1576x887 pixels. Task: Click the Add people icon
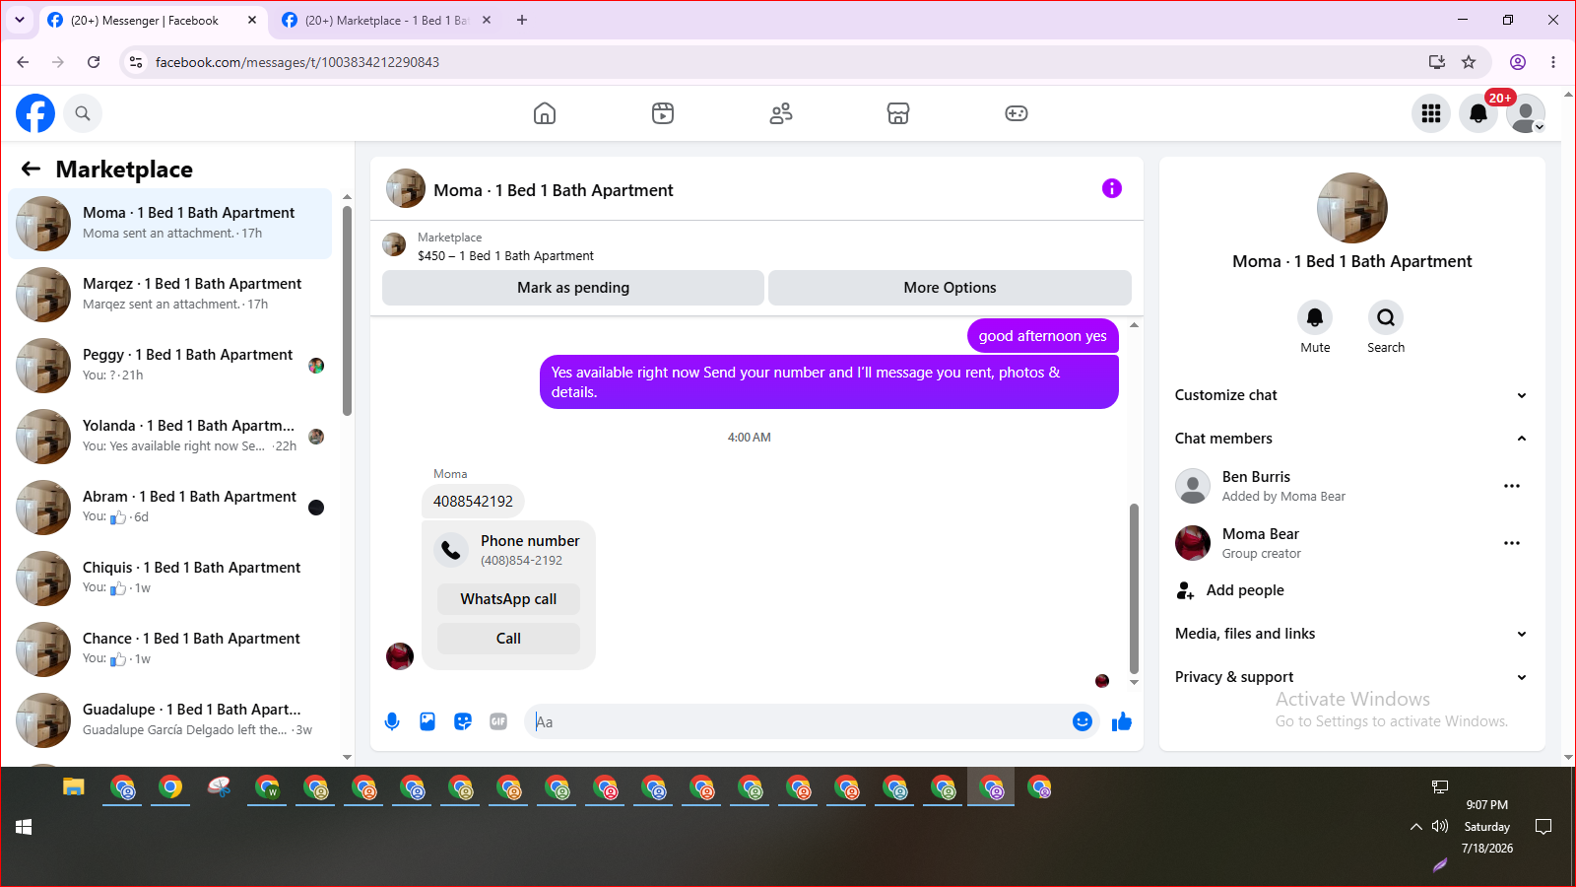(1186, 590)
